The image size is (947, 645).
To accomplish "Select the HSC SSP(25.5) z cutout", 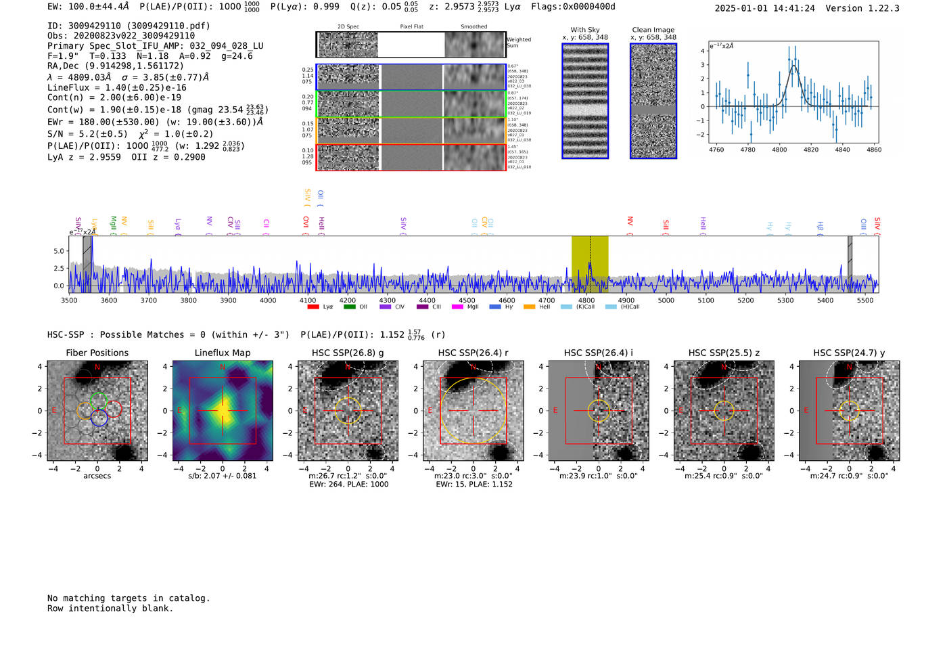I will 724,411.
